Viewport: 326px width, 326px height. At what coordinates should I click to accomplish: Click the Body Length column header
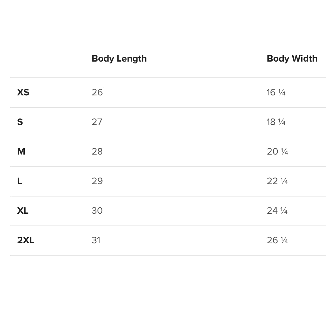pyautogui.click(x=119, y=59)
